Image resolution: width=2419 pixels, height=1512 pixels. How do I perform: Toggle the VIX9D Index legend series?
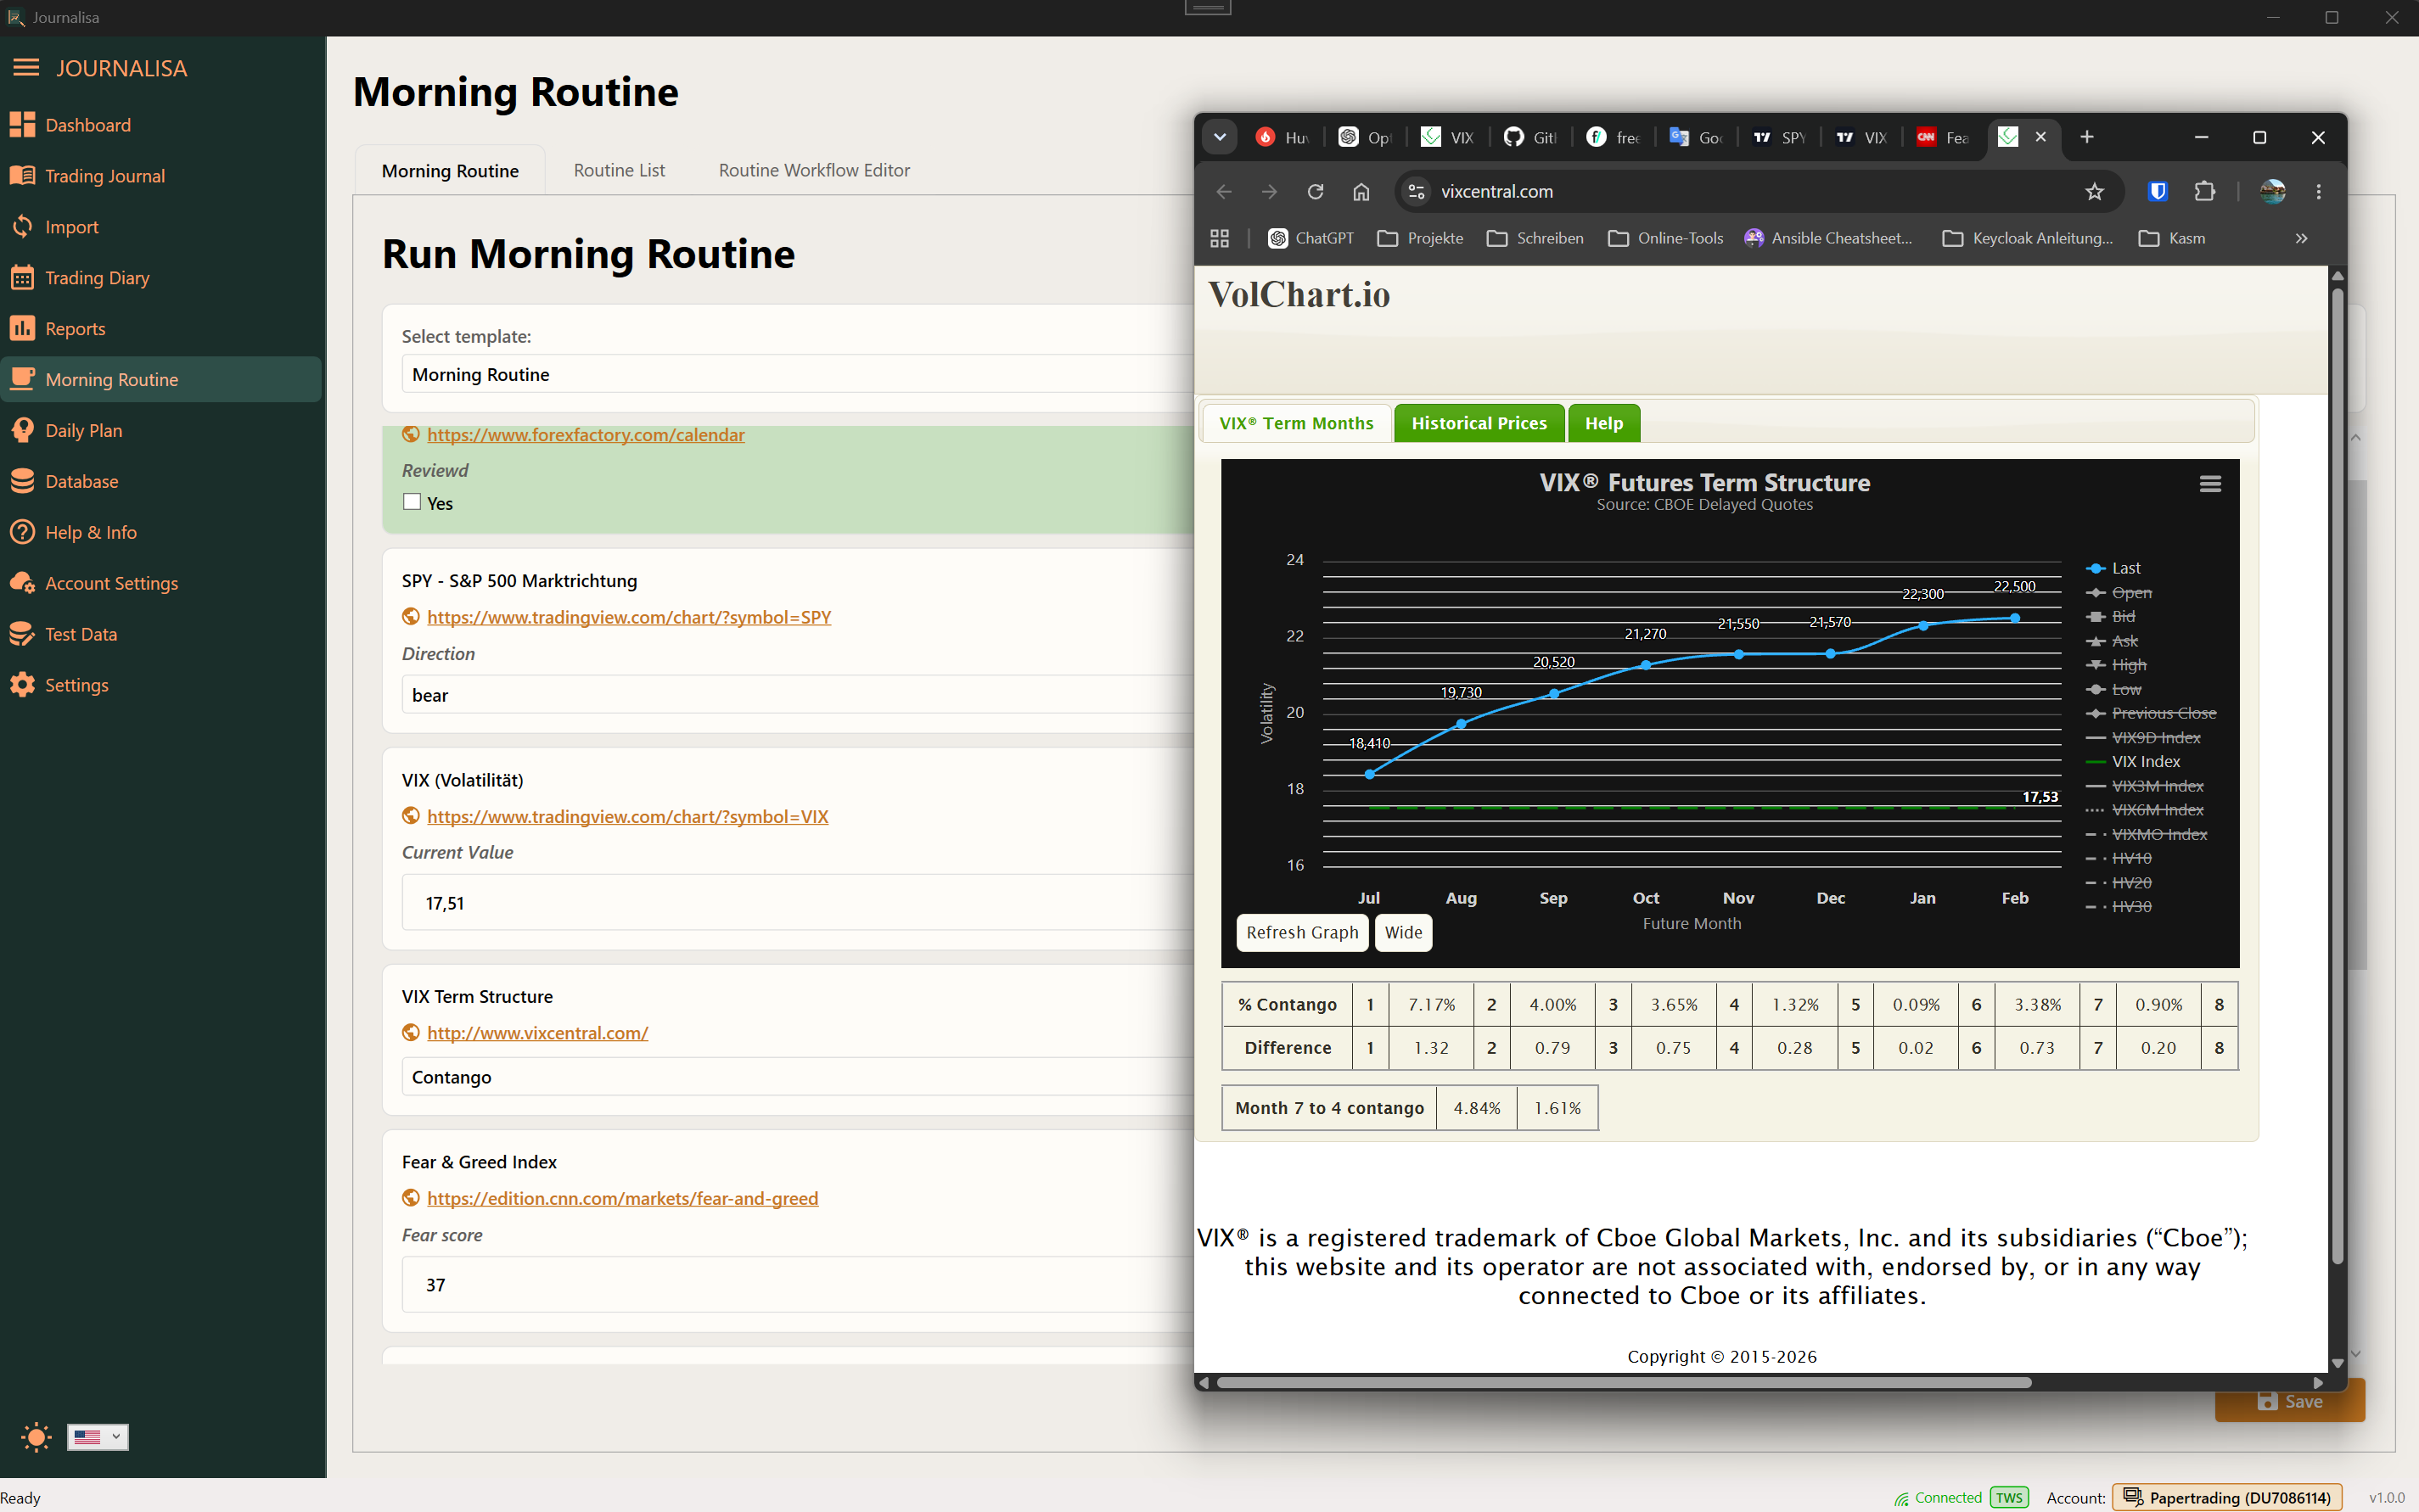tap(2143, 737)
